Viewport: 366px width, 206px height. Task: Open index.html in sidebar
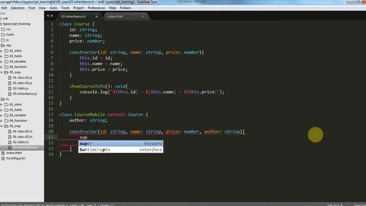14,153
